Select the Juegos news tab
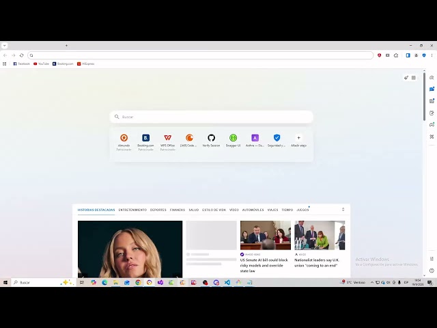Viewport: 437px width, 328px height. coord(302,210)
